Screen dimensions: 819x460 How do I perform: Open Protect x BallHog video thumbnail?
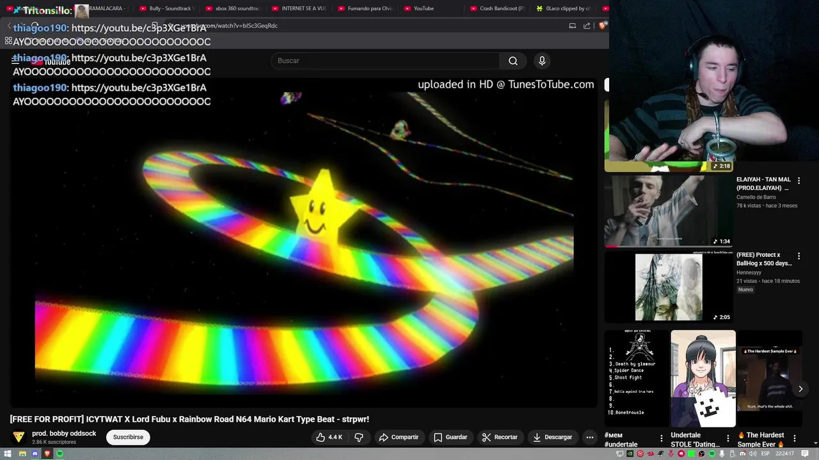click(x=669, y=287)
